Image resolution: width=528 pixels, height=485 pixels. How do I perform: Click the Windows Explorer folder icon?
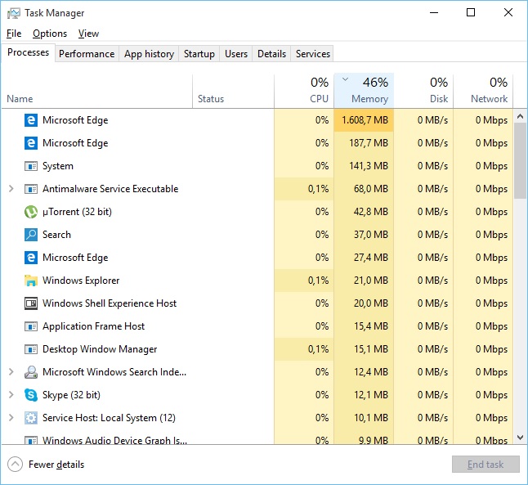(x=31, y=281)
